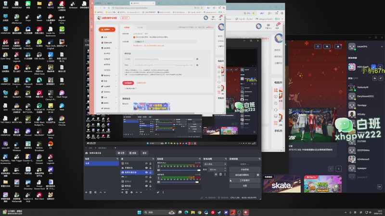385x216 pixels.
Task: Select the 场景 scene item in Scenes list
Action: [x=102, y=163]
